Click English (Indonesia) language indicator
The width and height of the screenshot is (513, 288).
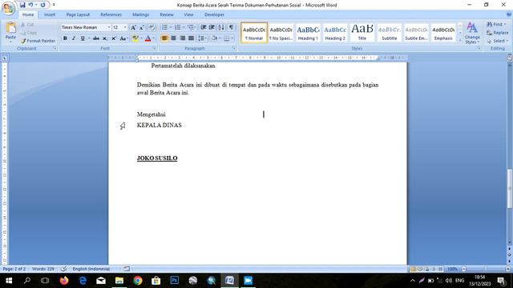[x=91, y=269]
